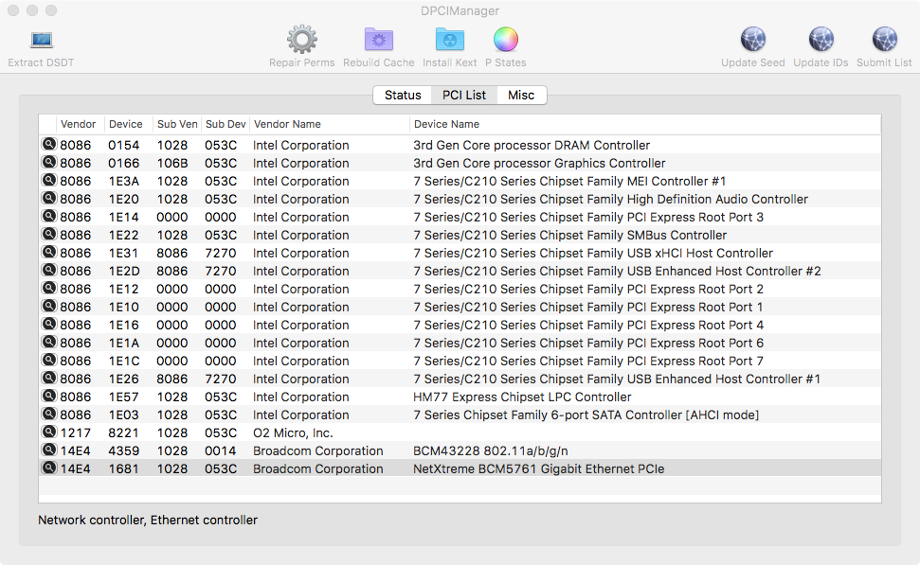Click magnifier icon for SATA Controller row
The height and width of the screenshot is (565, 920).
pos(49,414)
